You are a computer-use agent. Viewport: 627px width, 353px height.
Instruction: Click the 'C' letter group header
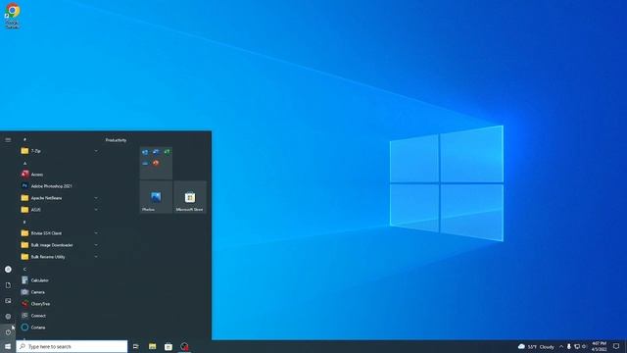pos(24,269)
